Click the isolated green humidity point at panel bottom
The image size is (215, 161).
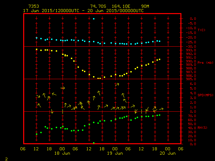[94, 143]
